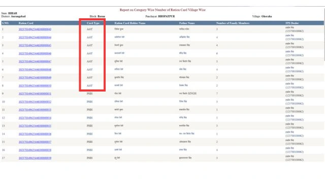Click the report title about Ration Card Village Wise
Image resolution: width=325 pixels, height=183 pixels.
click(x=162, y=10)
